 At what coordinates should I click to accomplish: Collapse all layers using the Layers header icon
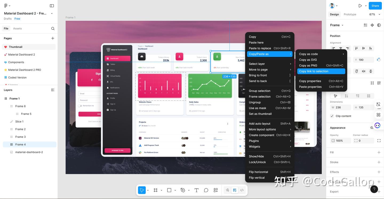pos(53,90)
